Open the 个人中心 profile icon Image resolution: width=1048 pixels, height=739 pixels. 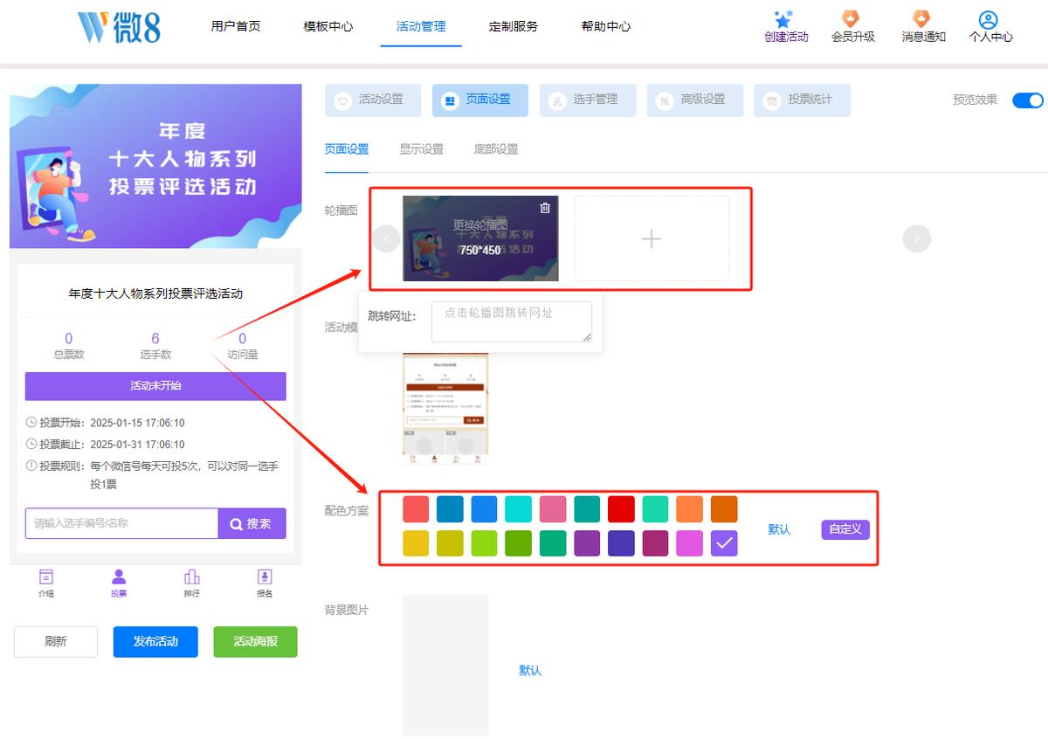[x=989, y=19]
